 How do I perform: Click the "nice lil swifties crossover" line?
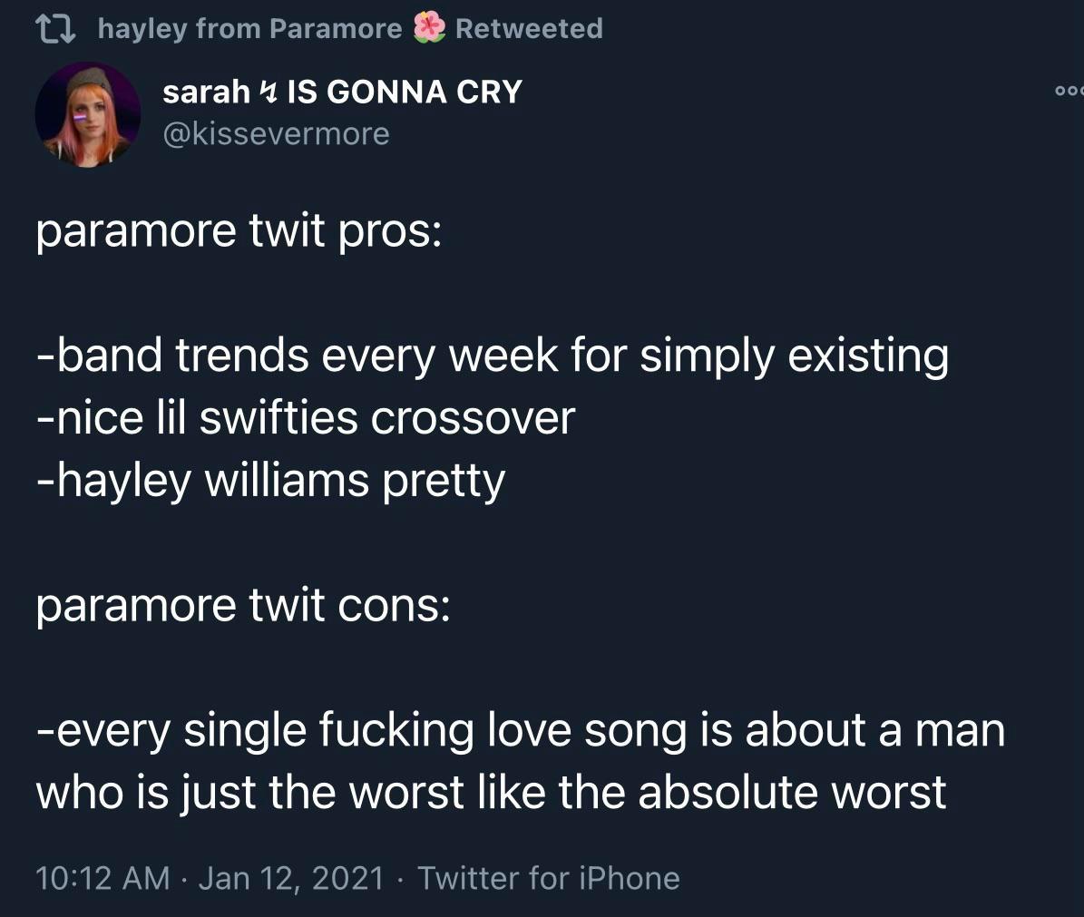click(306, 417)
